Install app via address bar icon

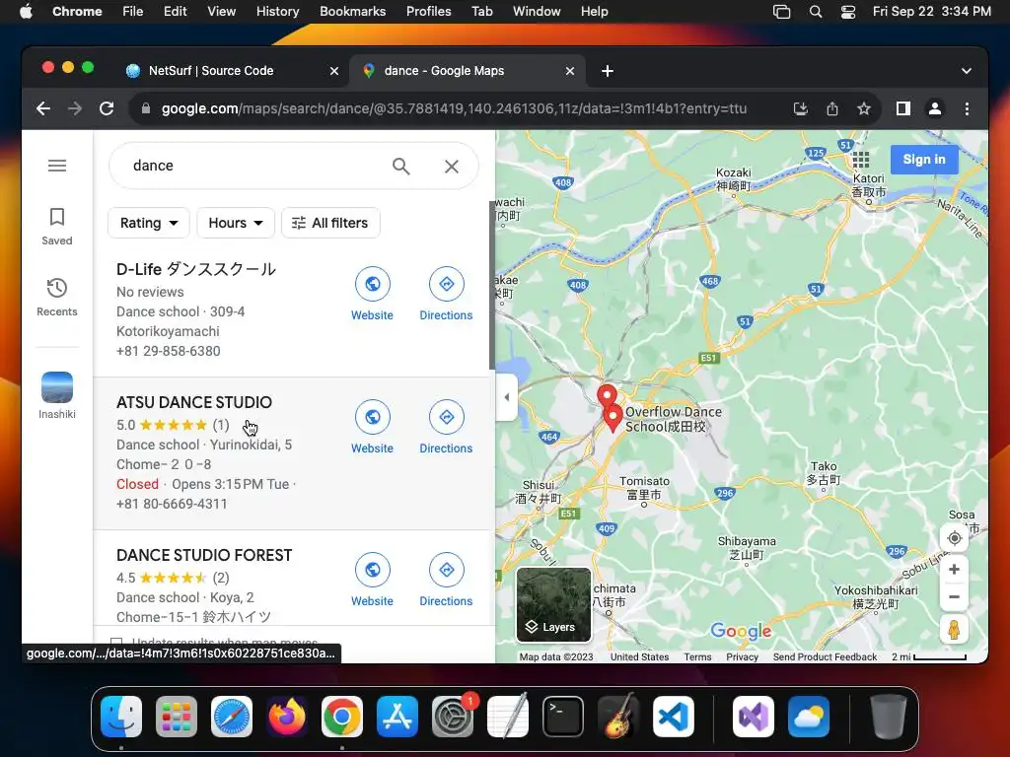800,108
